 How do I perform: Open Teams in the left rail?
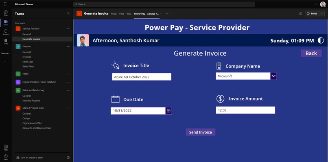click(x=6, y=23)
